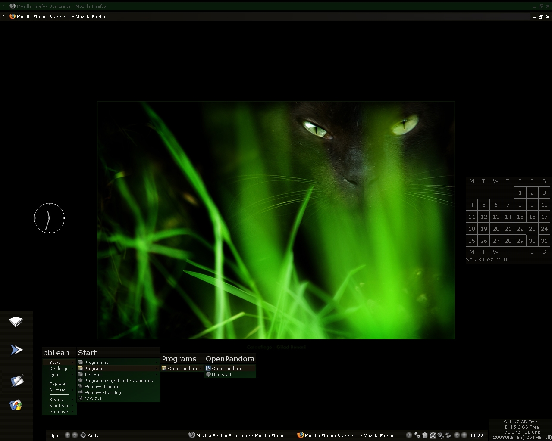552x441 pixels.
Task: Switch to the active Firefox taskbar button
Action: point(346,435)
